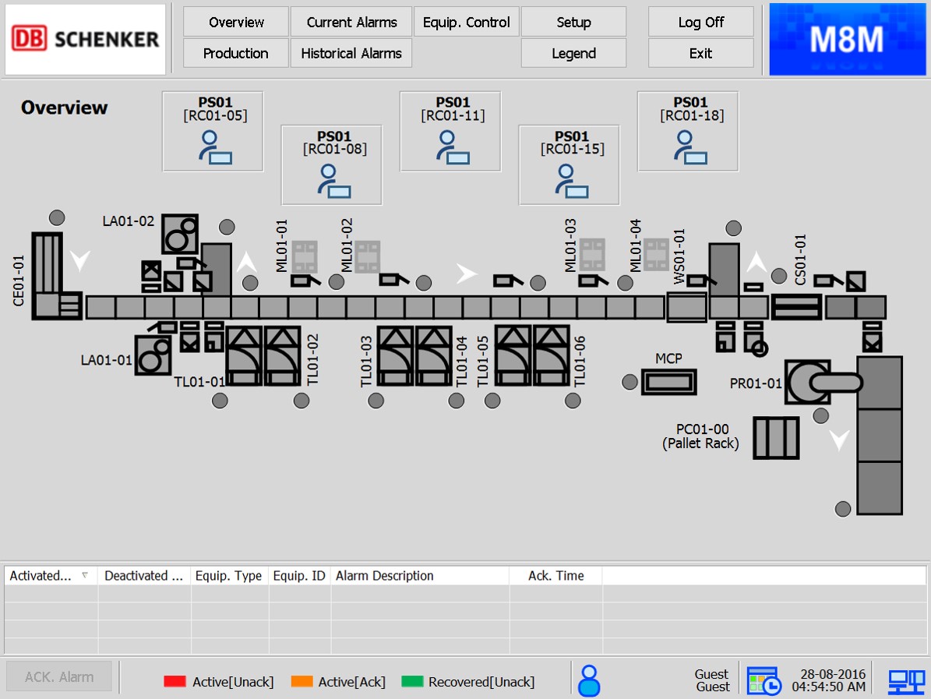931x699 pixels.
Task: Click the CE01-01 equipment icon
Action: pyautogui.click(x=47, y=275)
